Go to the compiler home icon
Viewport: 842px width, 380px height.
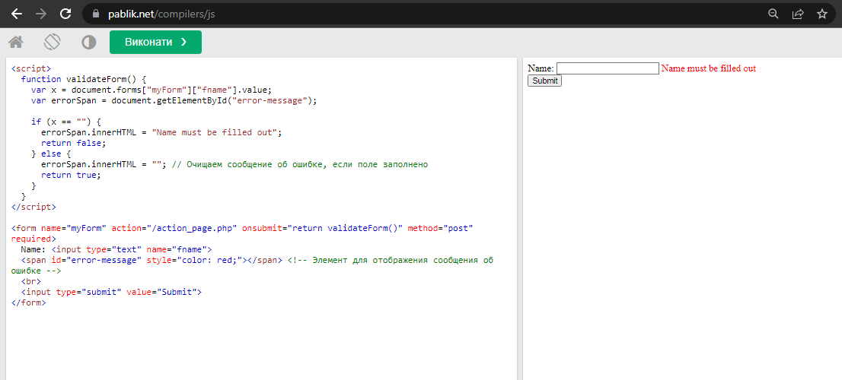[15, 43]
